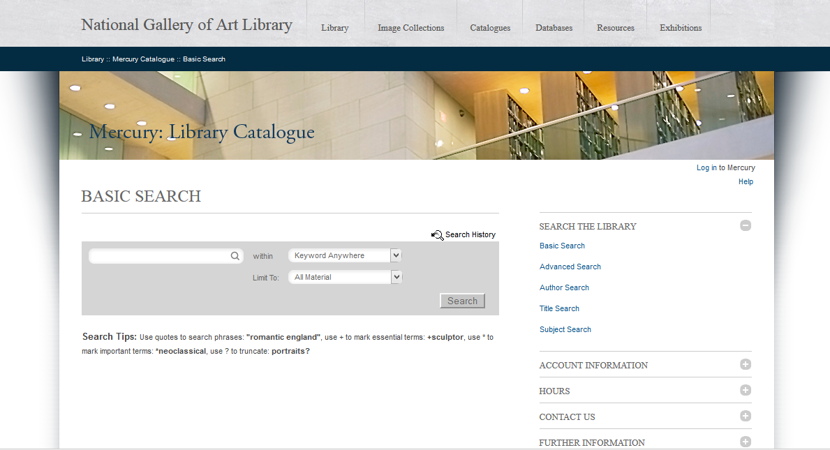830x450 pixels.
Task: Click the Log in link
Action: pyautogui.click(x=706, y=167)
